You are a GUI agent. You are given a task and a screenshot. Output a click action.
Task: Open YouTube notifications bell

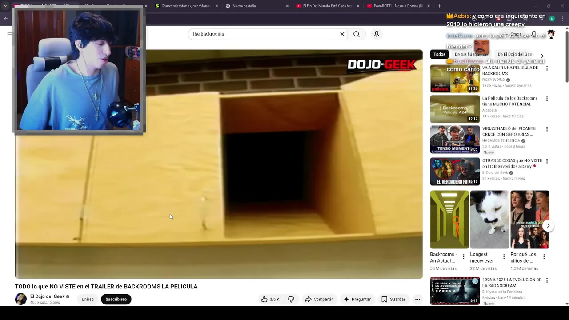point(534,34)
